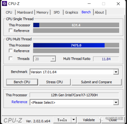The image size is (127, 124).
Task: Start the Stress CPU test
Action: 55,82
